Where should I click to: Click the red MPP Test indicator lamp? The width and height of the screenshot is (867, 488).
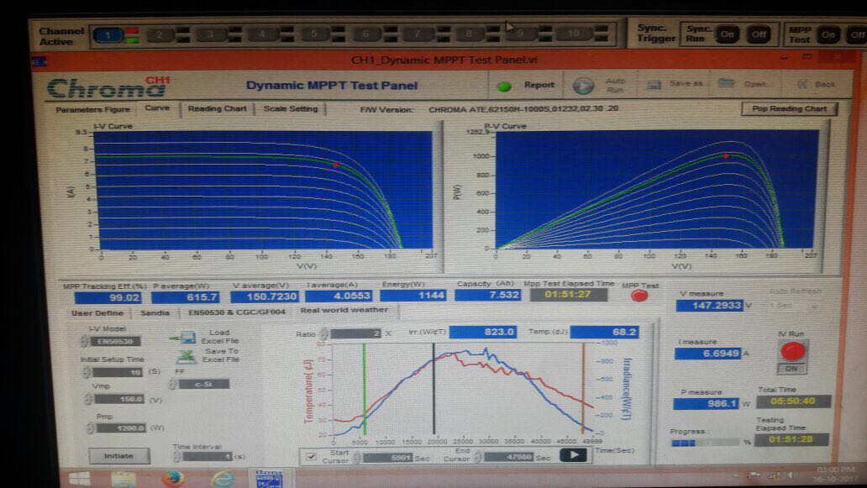pyautogui.click(x=639, y=296)
